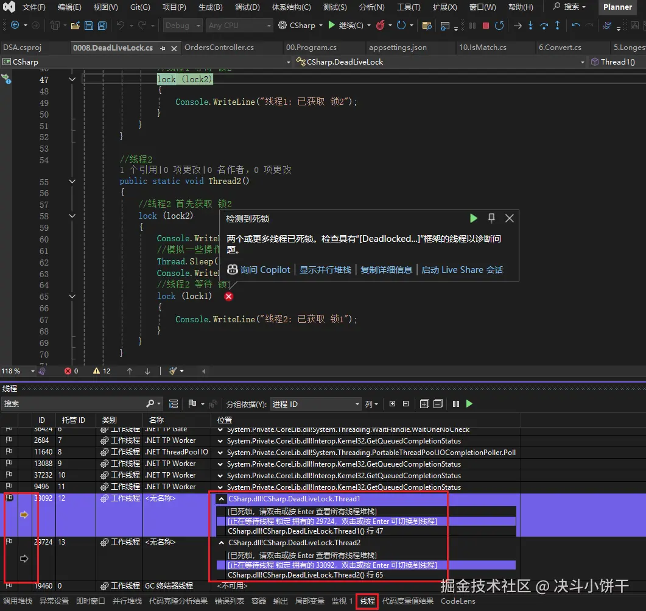The image size is (646, 611).
Task: Click the 复制详细信息 link
Action: 386,270
